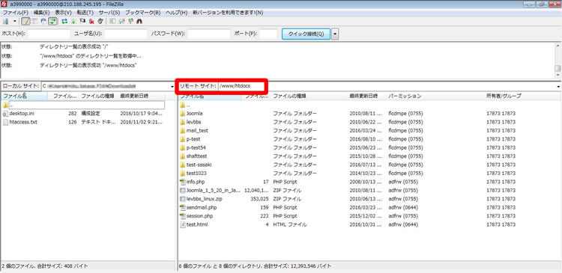Expand the local site path dropdown arrow

[172, 87]
